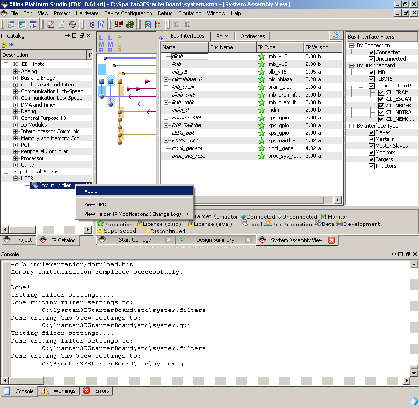Click the Generate Bitstream binary file icon
Screen dimensions: 419x408
tap(101, 24)
